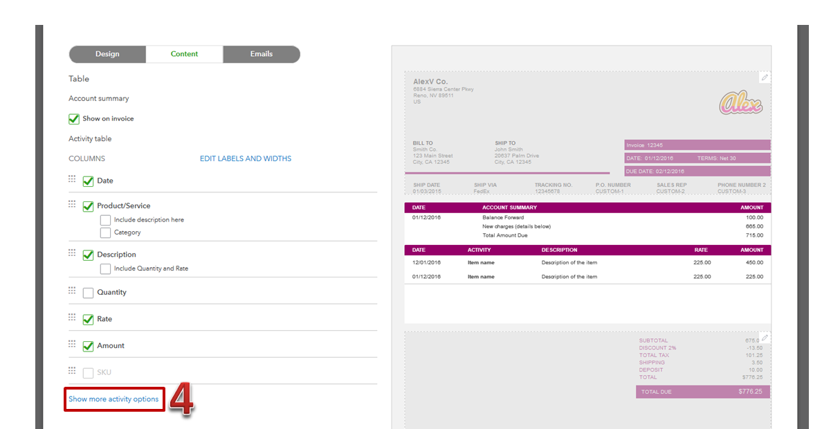Click the drag handle beside SKU

72,370
